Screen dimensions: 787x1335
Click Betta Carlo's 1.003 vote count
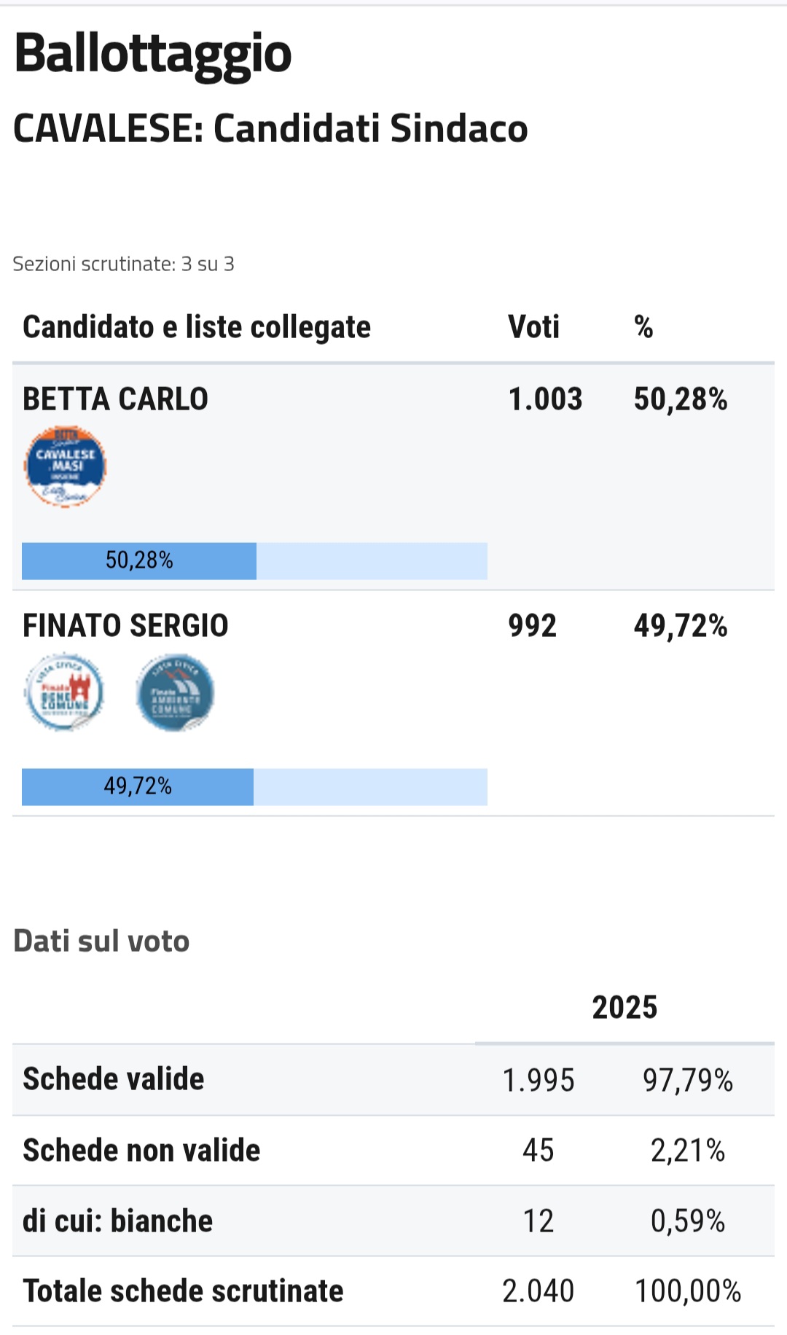pyautogui.click(x=545, y=399)
